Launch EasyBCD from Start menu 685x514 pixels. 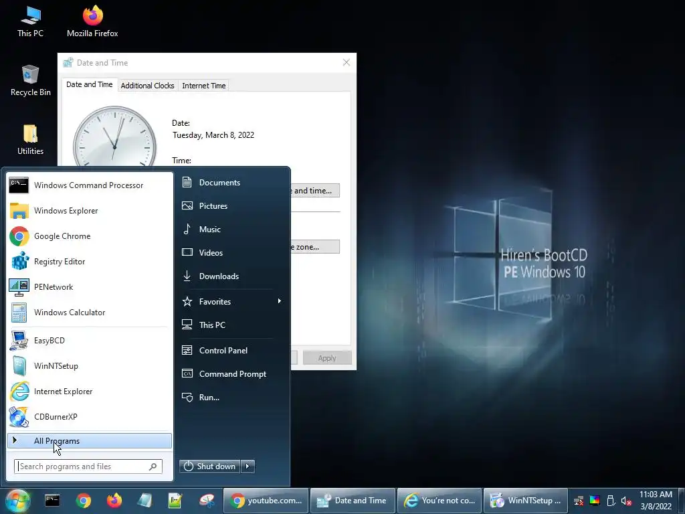tap(89, 341)
